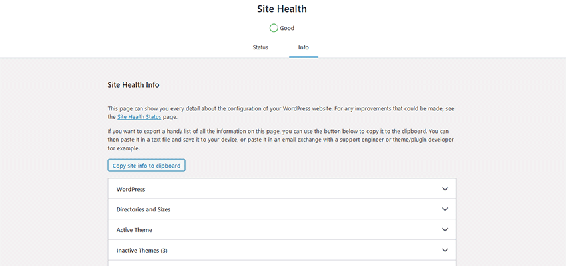Click the green circle health indicator icon
This screenshot has width=566, height=266.
[x=274, y=28]
